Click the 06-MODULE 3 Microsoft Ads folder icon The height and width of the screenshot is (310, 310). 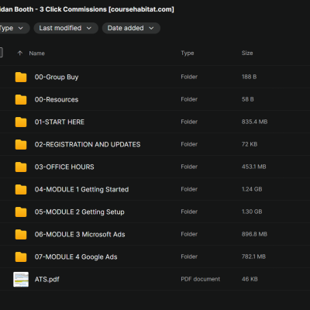click(21, 234)
